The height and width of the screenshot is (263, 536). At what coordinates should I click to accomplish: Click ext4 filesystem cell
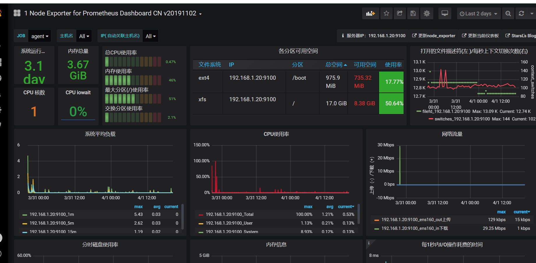pyautogui.click(x=208, y=82)
